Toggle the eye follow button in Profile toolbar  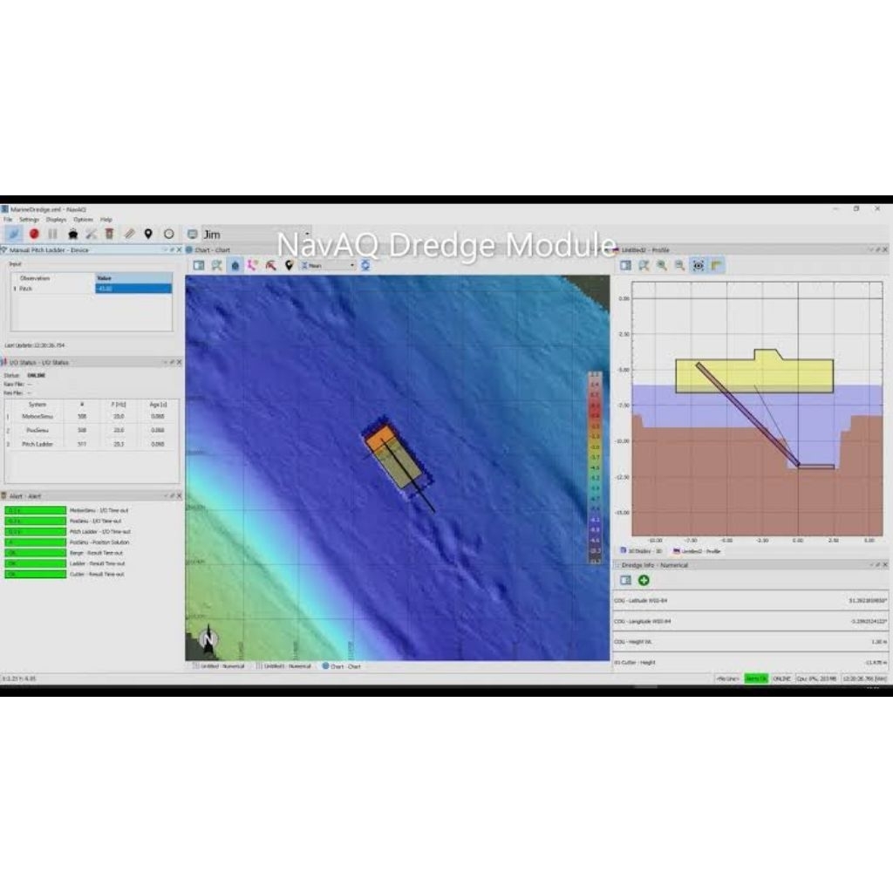point(699,265)
